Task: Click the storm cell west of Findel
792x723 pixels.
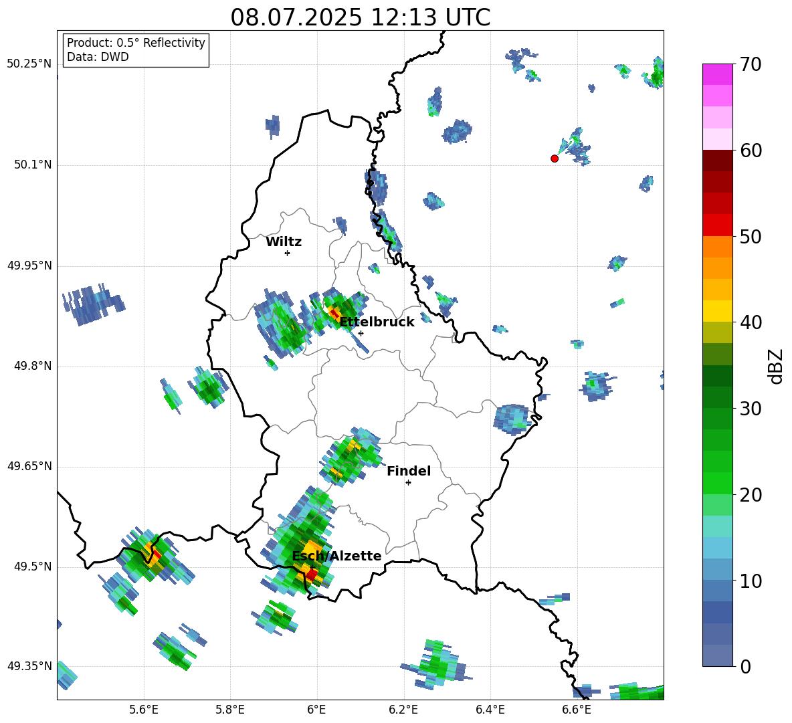Action: (x=351, y=457)
